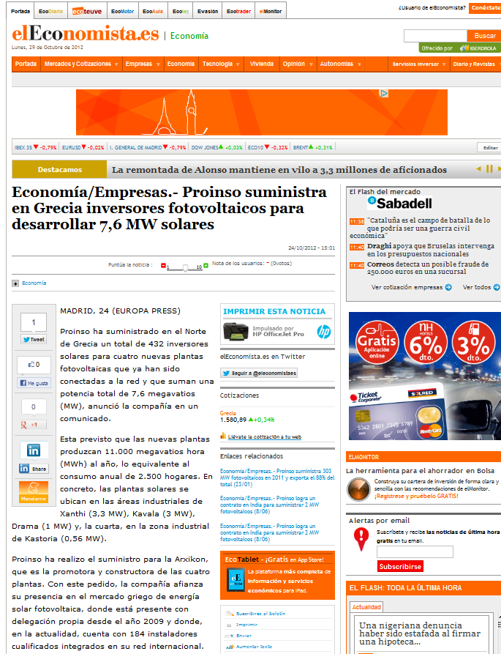Click the email alerts input field
Screen dimensions: 501x654
click(415, 551)
